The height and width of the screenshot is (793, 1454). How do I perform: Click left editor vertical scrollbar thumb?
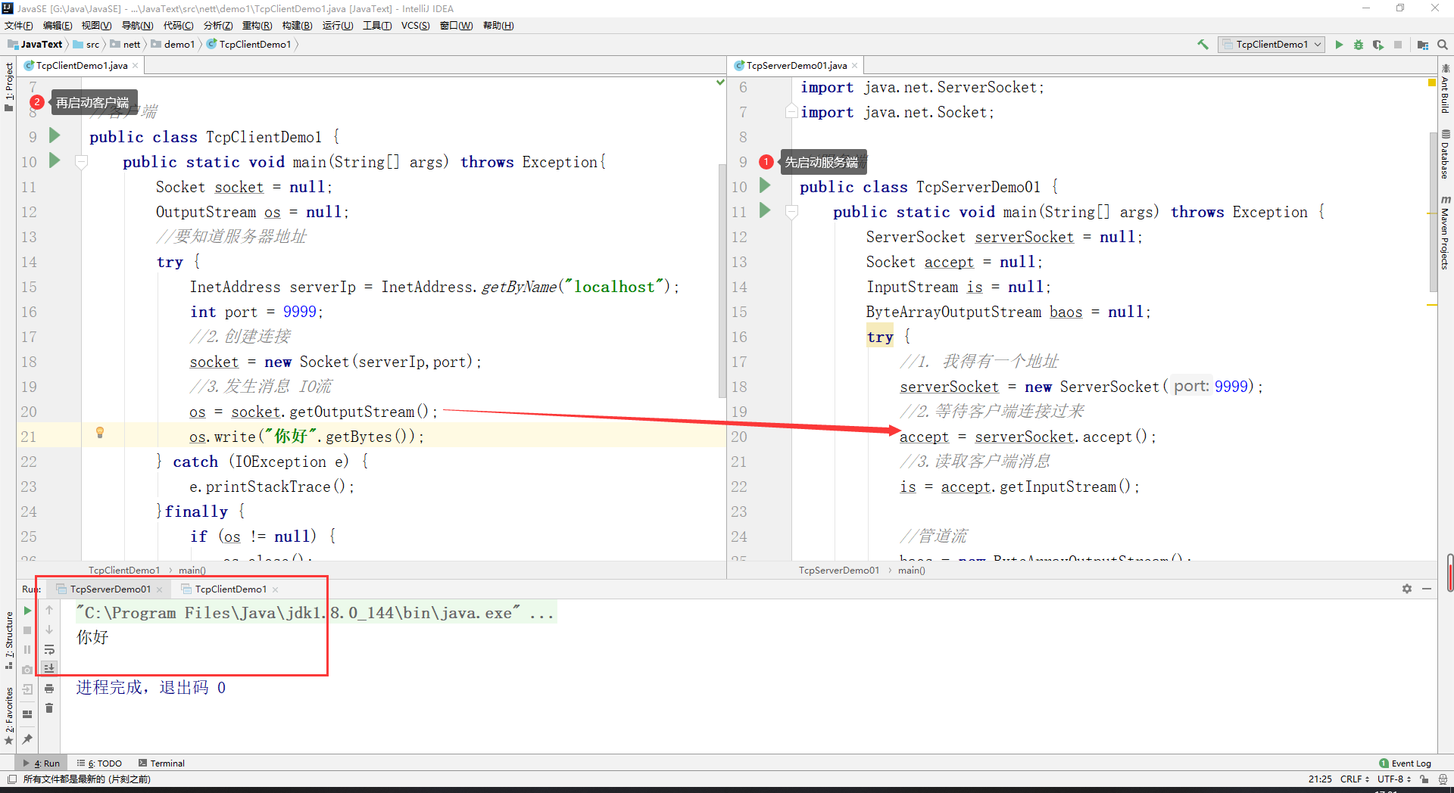pos(722,280)
